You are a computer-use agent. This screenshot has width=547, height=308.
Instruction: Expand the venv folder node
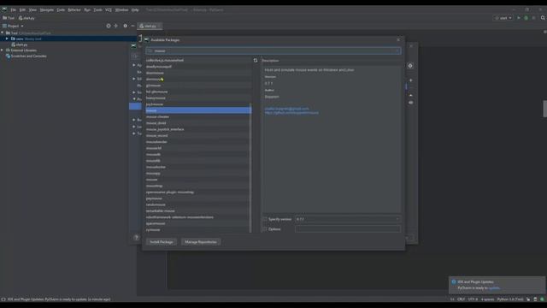[x=7, y=38]
